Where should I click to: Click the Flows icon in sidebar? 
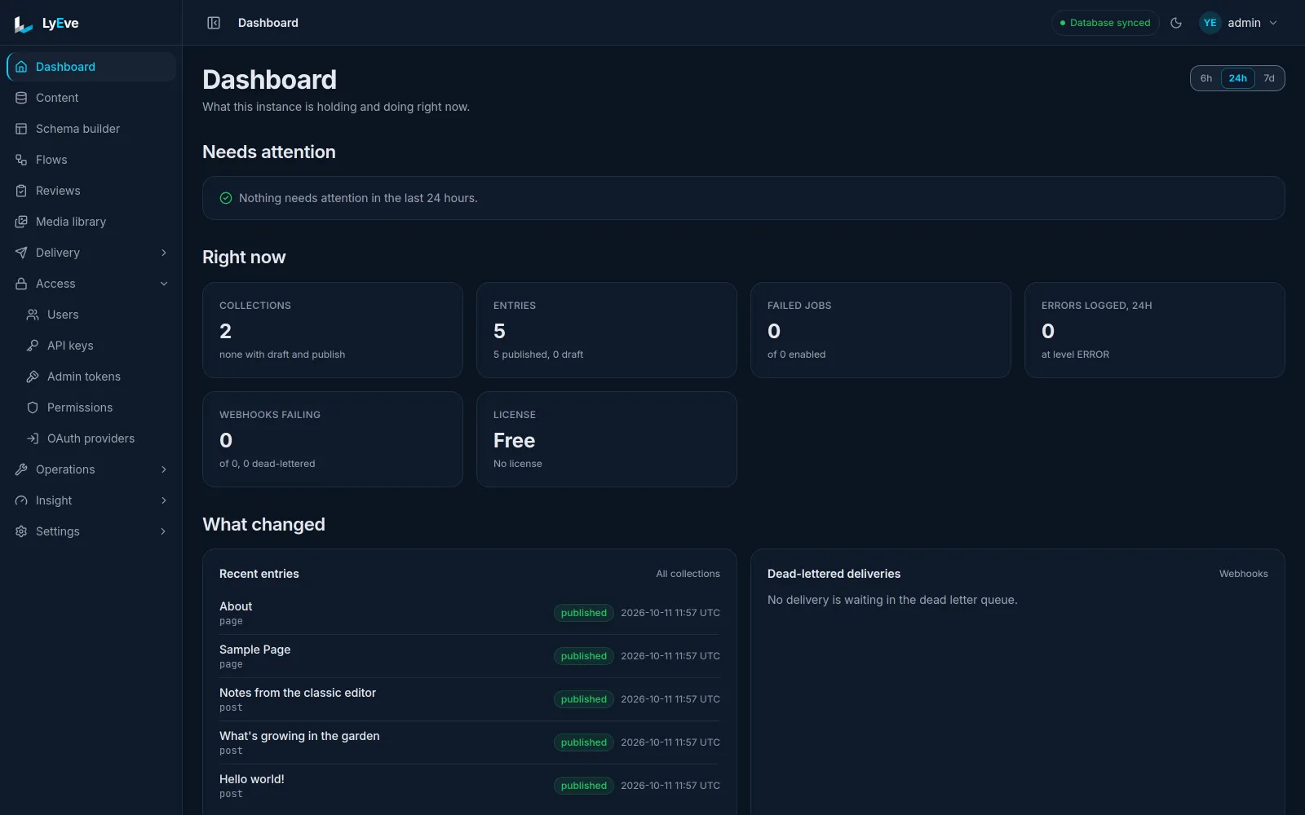[21, 160]
